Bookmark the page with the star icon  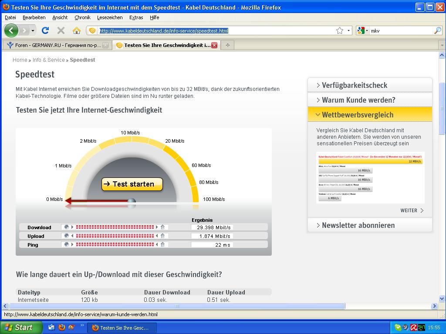340,30
